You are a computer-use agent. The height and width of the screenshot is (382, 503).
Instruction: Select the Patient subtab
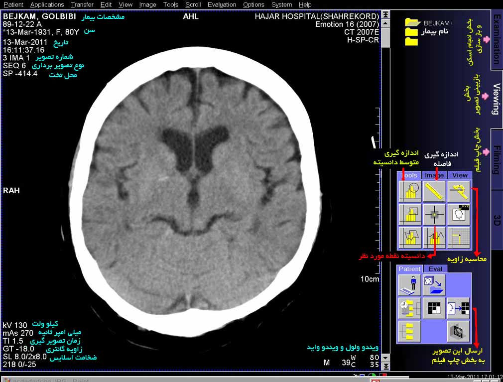pyautogui.click(x=410, y=269)
